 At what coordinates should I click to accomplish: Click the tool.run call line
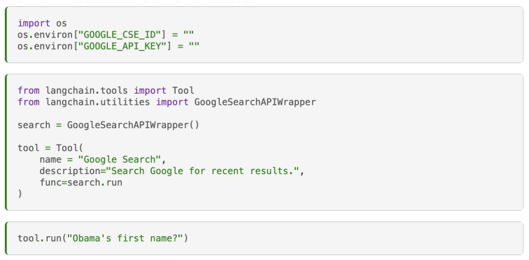pos(103,238)
